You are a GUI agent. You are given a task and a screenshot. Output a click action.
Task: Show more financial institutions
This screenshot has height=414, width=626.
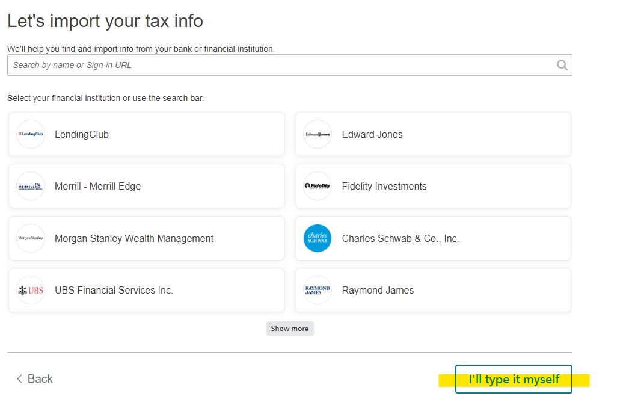coord(290,329)
